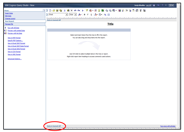Click View in Excel 2007 Format
Viewport: 184px width, 132px height.
click(x=16, y=43)
